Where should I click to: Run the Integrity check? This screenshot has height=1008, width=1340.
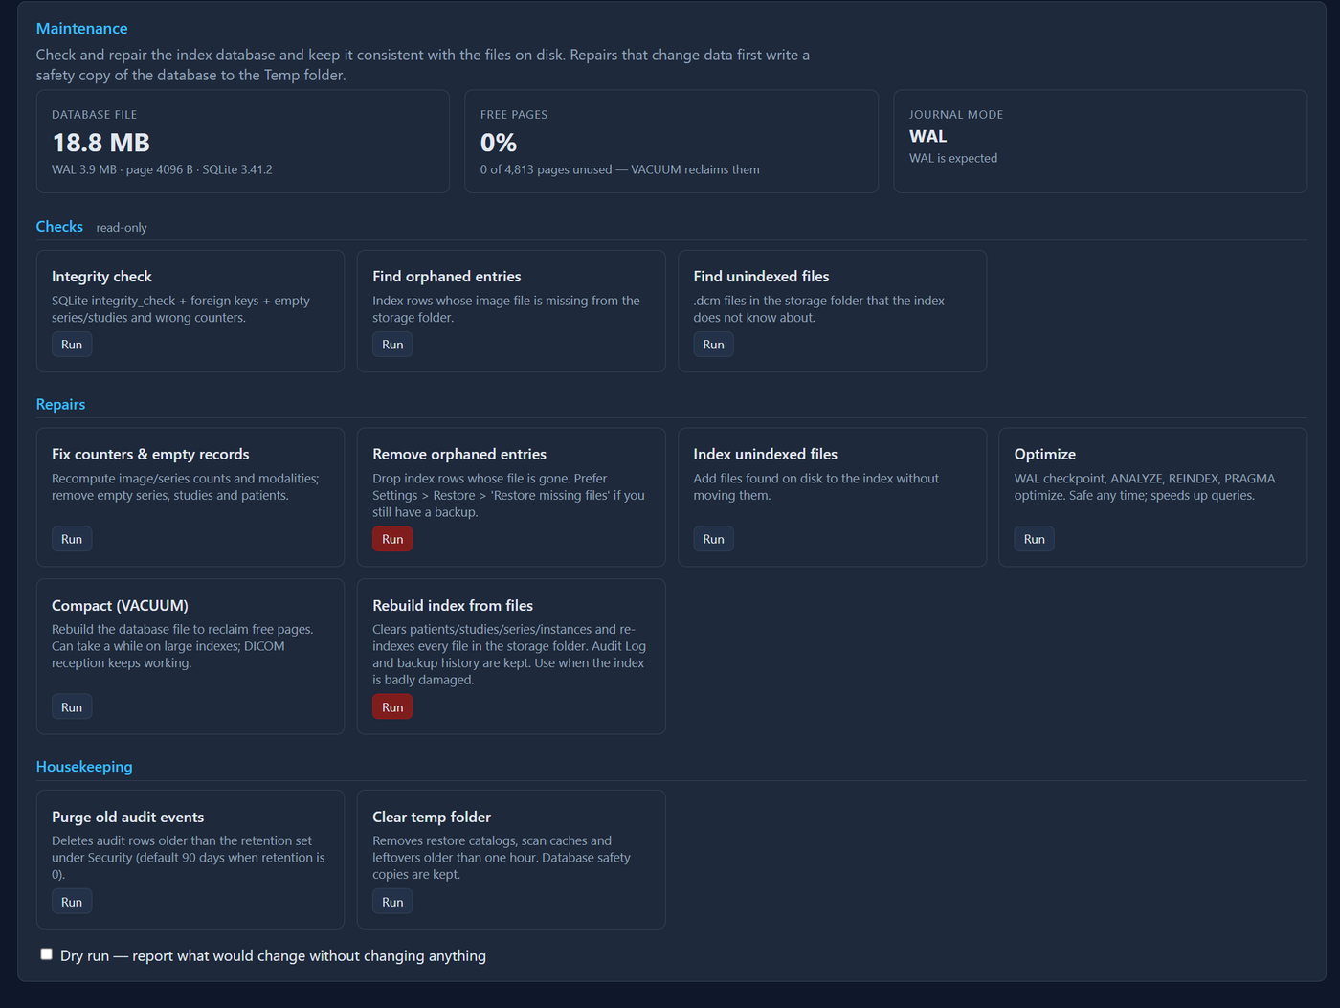tap(72, 345)
